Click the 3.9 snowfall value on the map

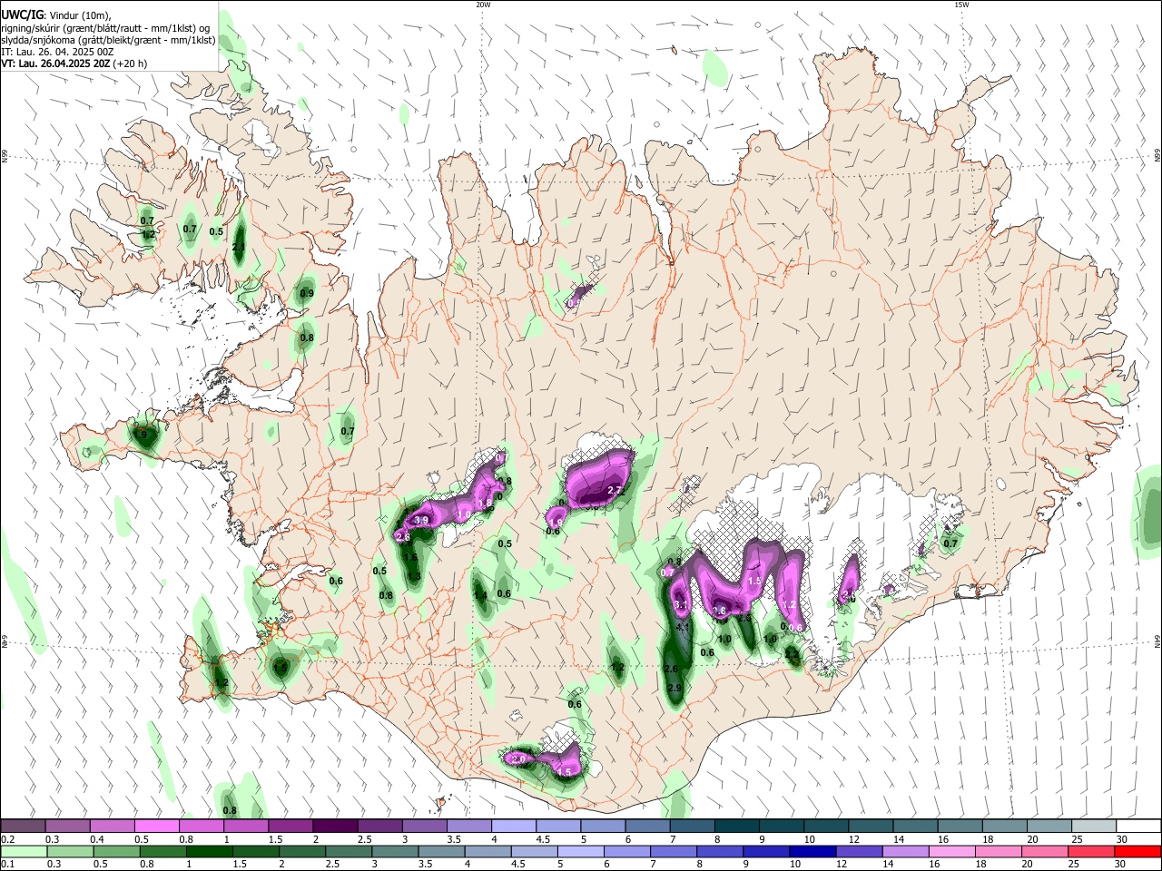[x=421, y=521]
